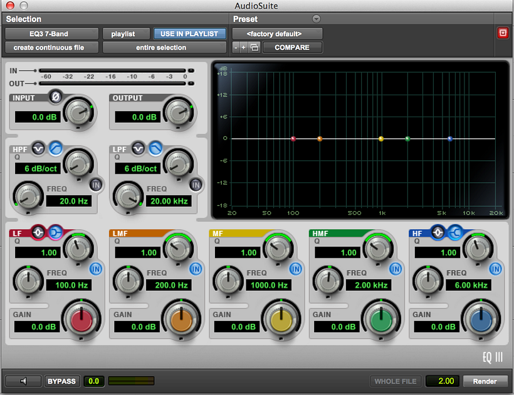Toggle the BYPASS button

62,381
